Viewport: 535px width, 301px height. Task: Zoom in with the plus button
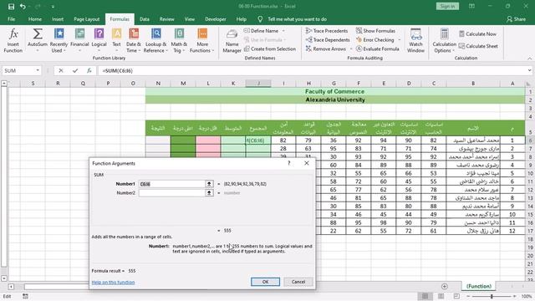pyautogui.click(x=514, y=296)
